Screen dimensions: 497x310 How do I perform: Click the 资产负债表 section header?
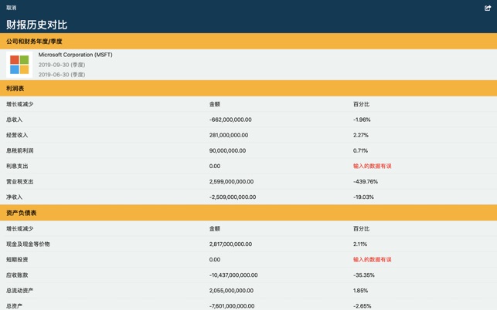[249, 213]
